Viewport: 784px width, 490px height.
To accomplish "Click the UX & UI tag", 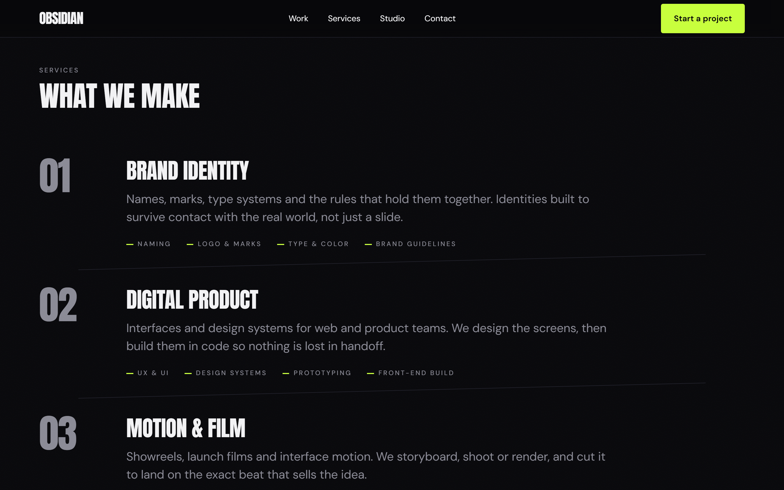I will click(147, 373).
